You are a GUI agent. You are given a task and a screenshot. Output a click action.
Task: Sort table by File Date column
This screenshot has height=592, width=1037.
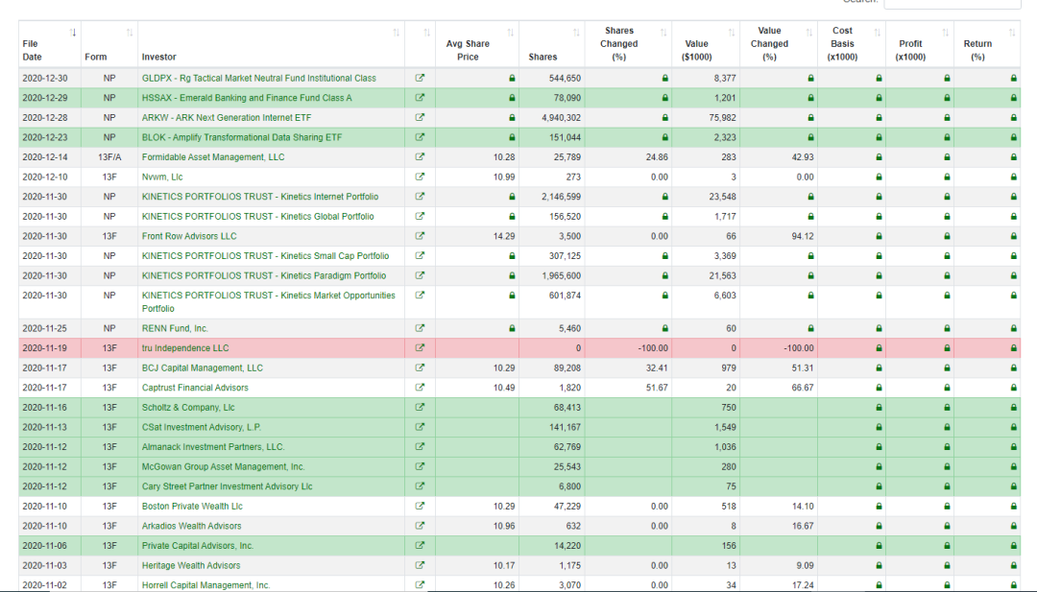click(50, 44)
